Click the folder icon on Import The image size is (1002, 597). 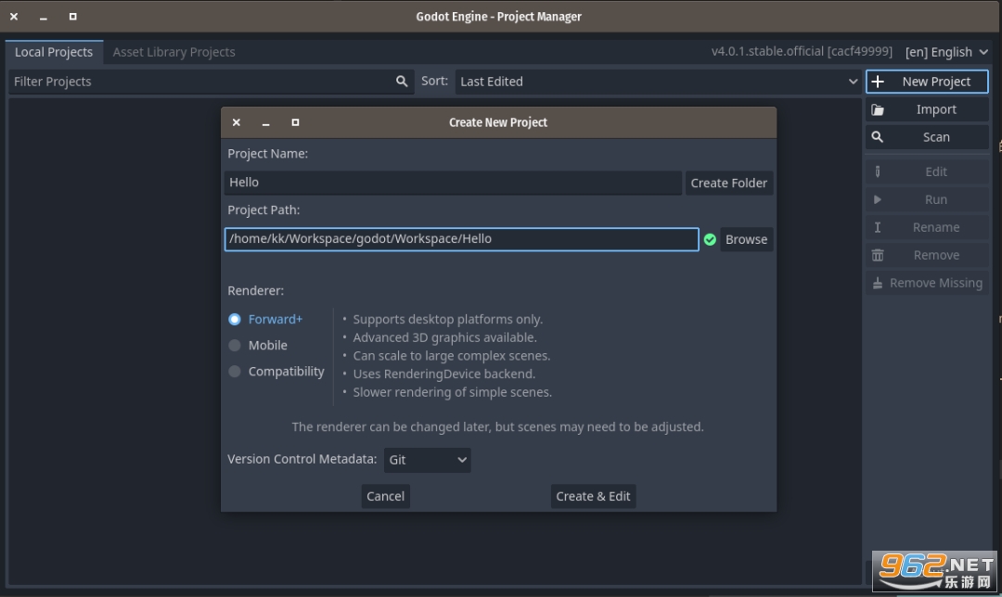point(878,109)
